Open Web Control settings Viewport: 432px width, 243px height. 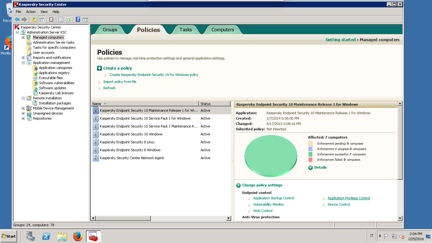coord(263,211)
